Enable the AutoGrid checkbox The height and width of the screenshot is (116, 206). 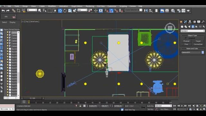[x=186, y=38]
